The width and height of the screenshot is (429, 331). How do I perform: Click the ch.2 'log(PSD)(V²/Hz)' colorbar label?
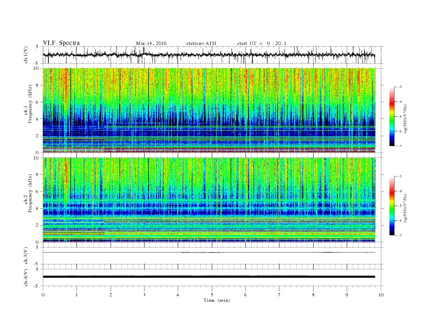405,207
